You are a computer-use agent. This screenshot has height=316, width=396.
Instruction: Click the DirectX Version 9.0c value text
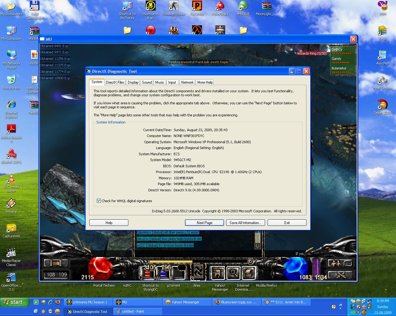[196, 190]
